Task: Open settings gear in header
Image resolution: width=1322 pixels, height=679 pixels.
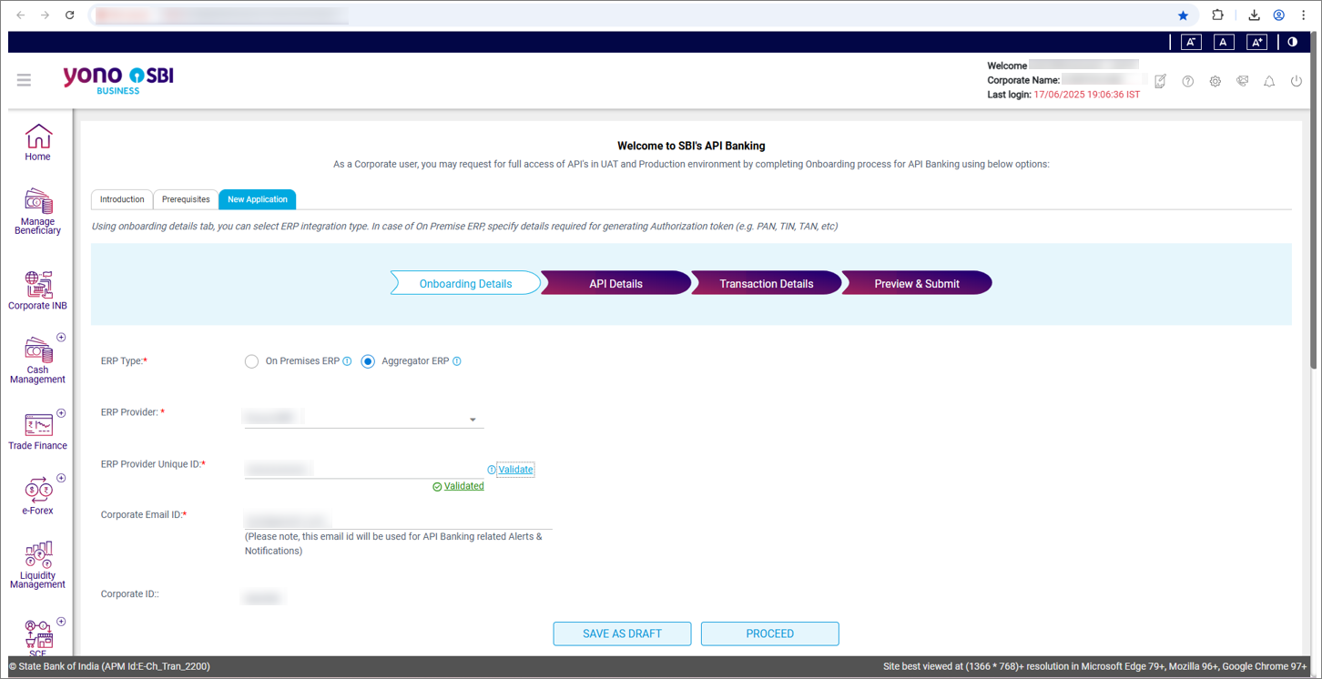Action: [1215, 81]
